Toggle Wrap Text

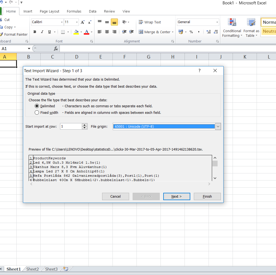coord(150,22)
